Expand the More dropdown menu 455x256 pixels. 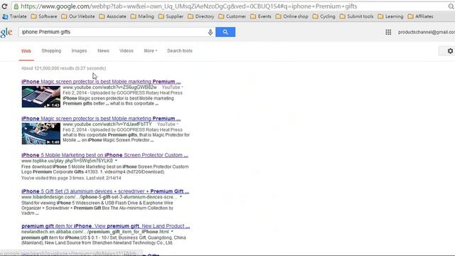[151, 50]
